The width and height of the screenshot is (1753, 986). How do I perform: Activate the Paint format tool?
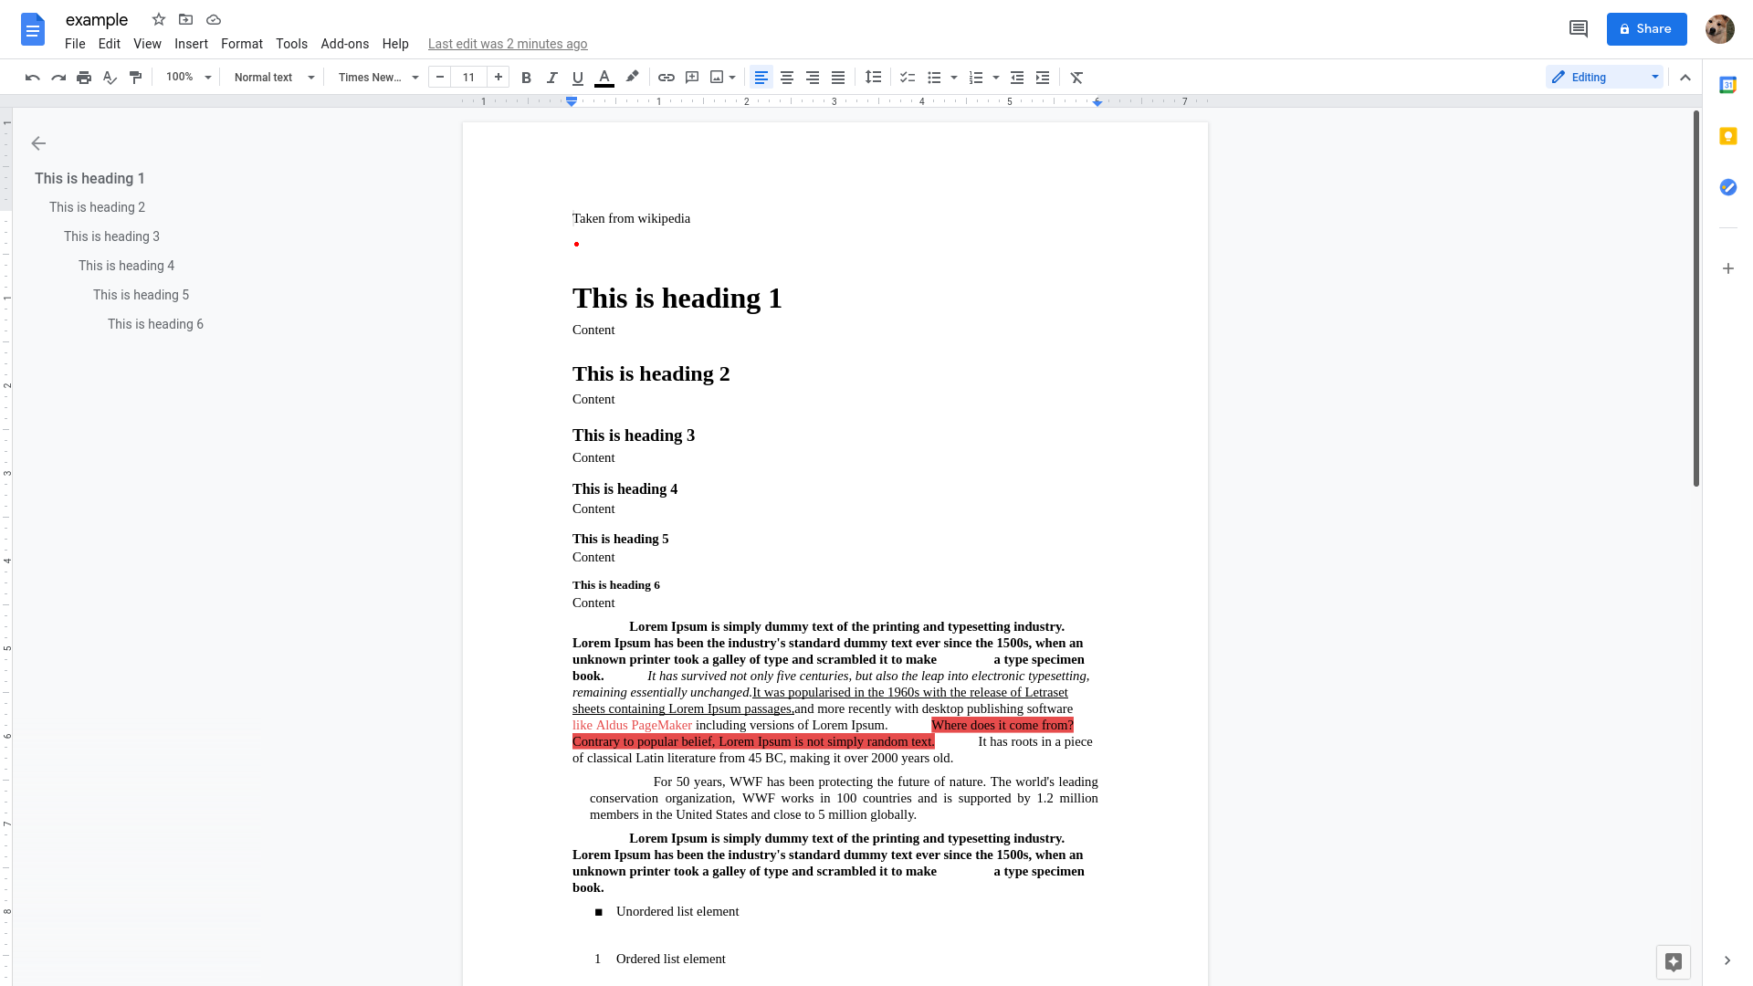pyautogui.click(x=135, y=78)
